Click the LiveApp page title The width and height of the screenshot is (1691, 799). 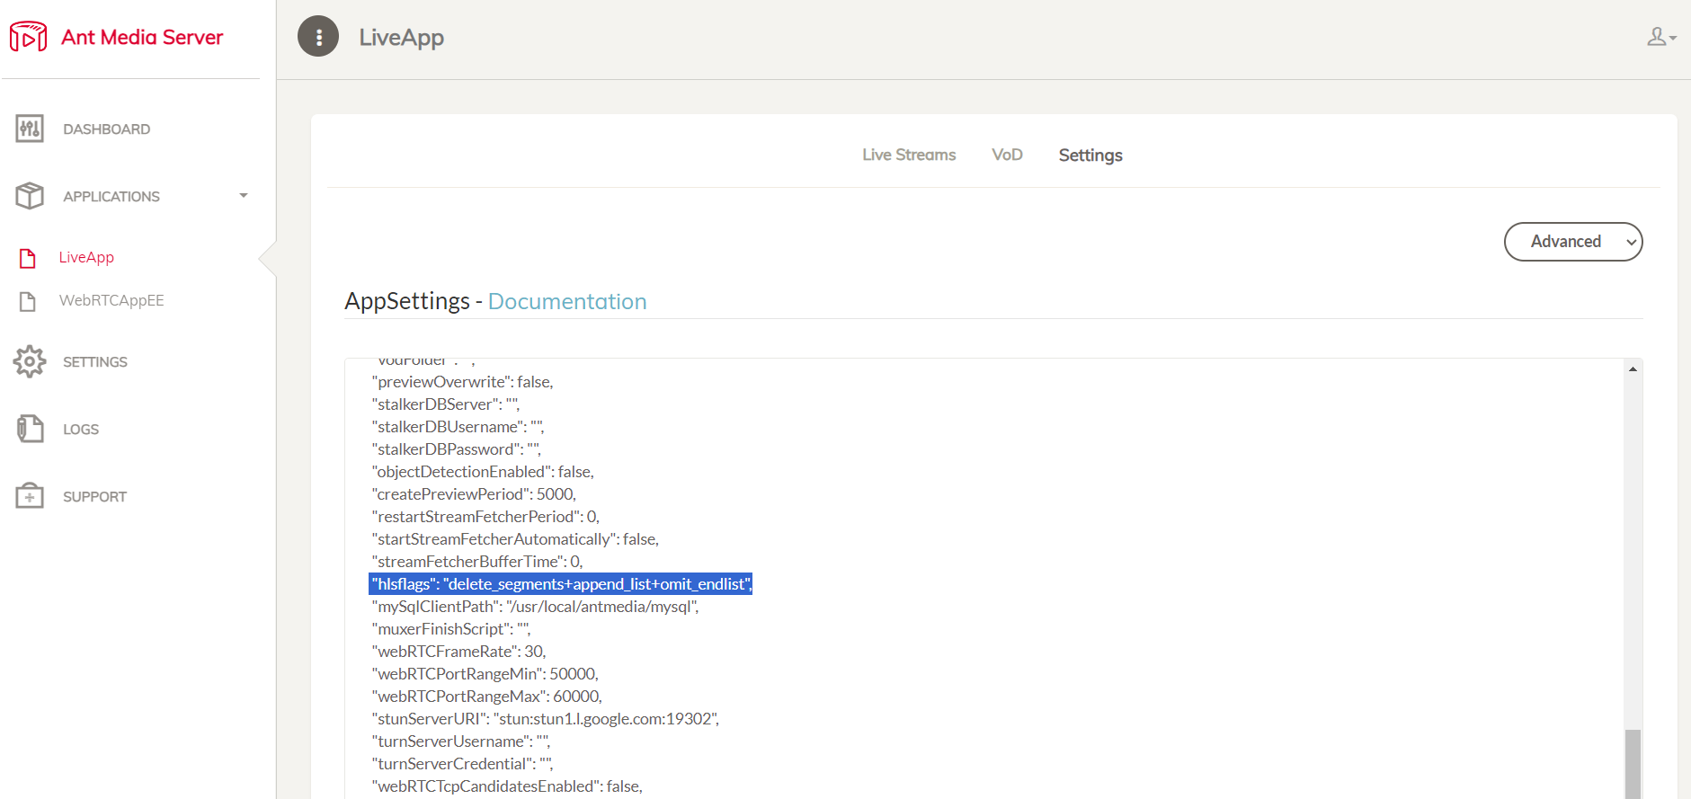401,38
